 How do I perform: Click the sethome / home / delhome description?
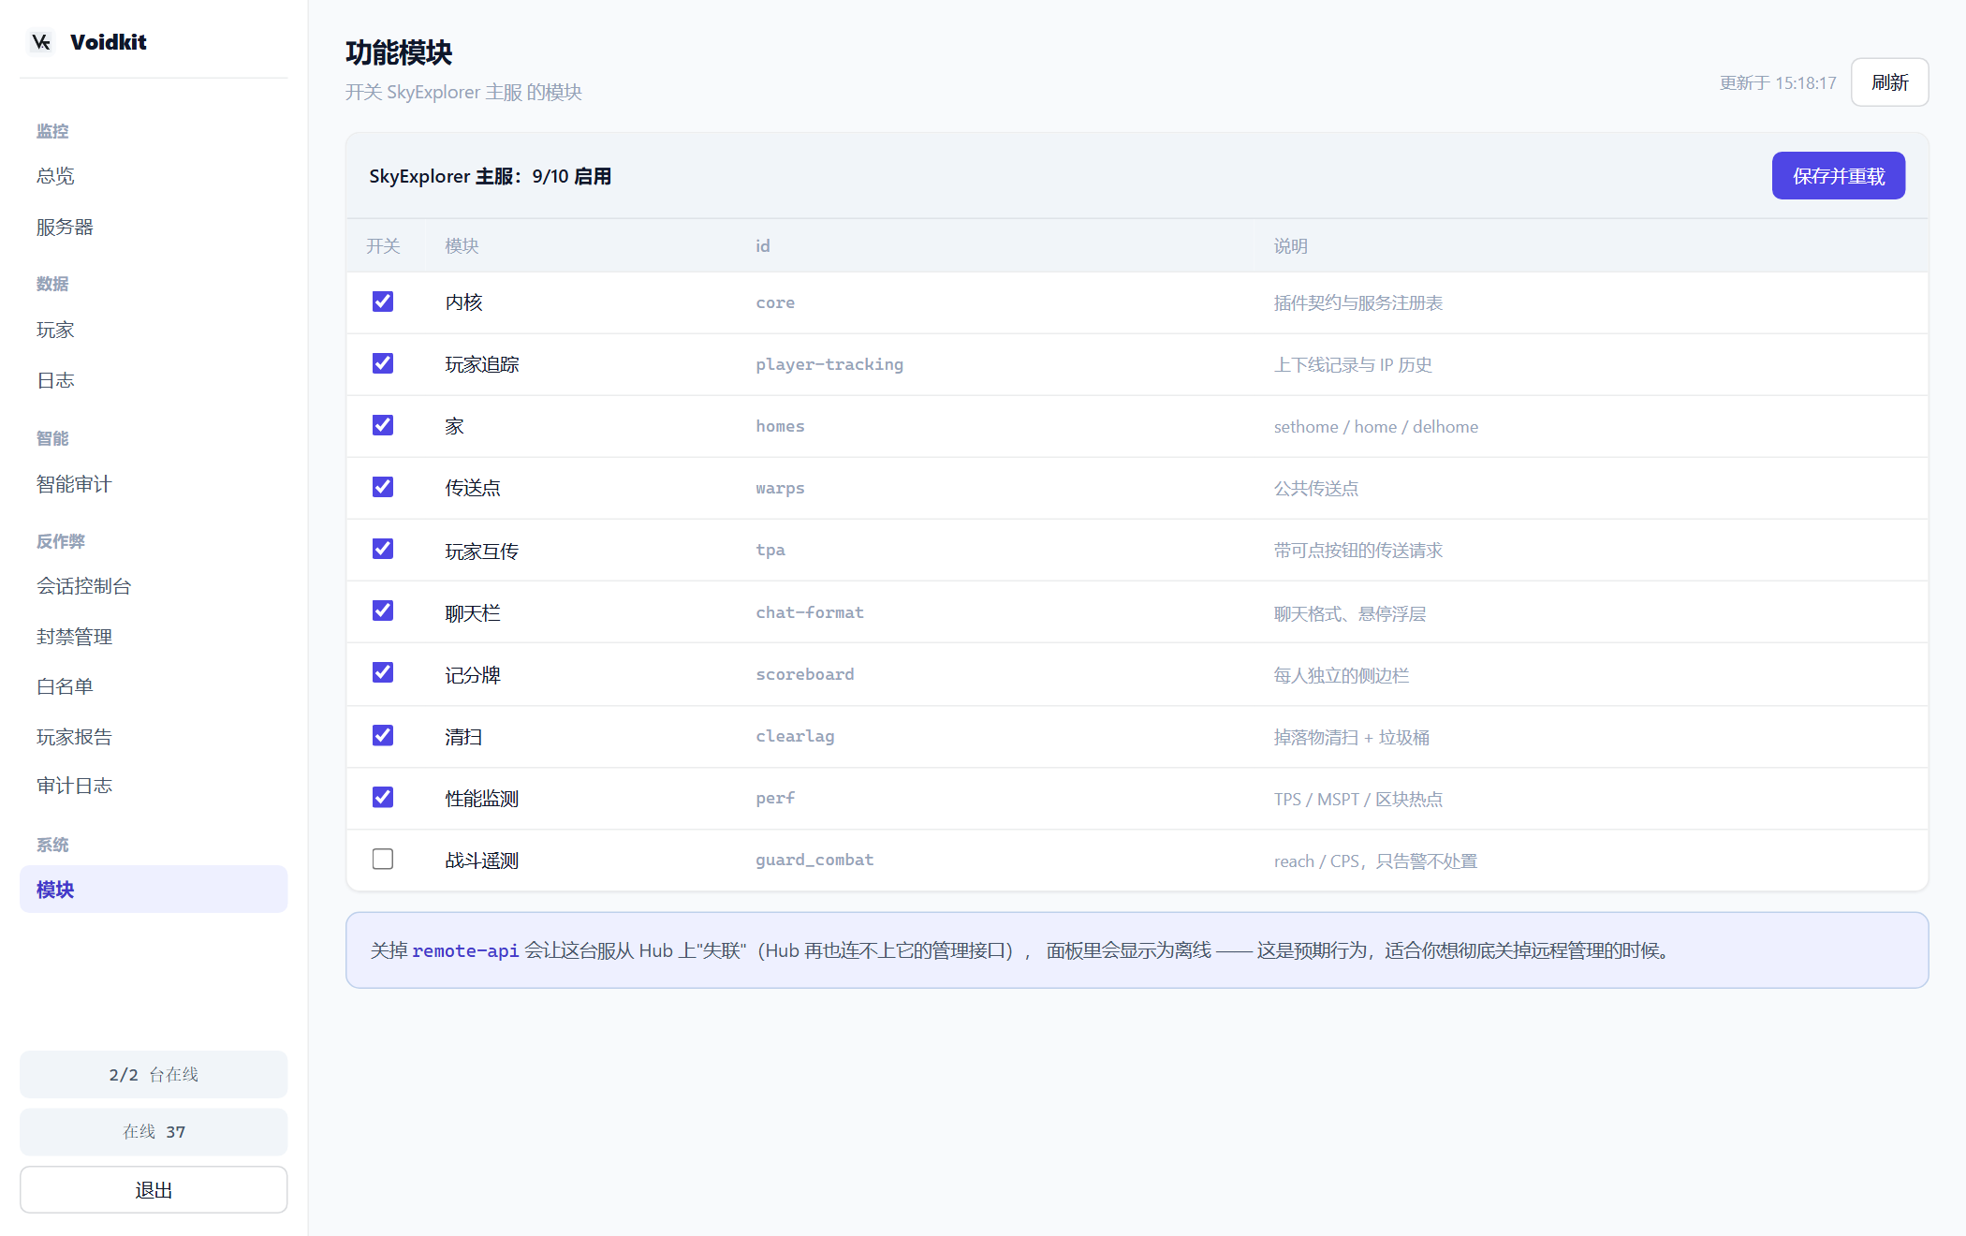coord(1376,426)
